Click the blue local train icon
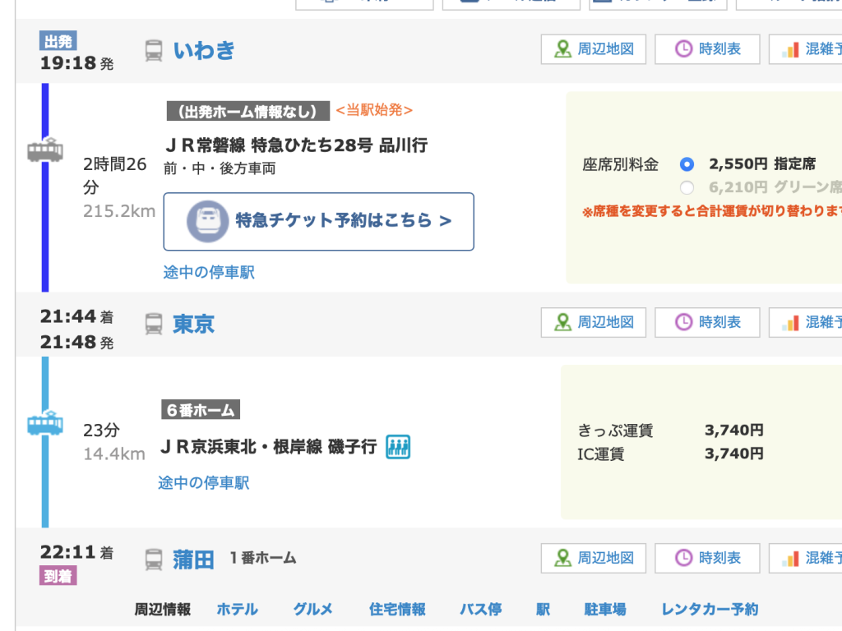842x631 pixels. tap(44, 424)
